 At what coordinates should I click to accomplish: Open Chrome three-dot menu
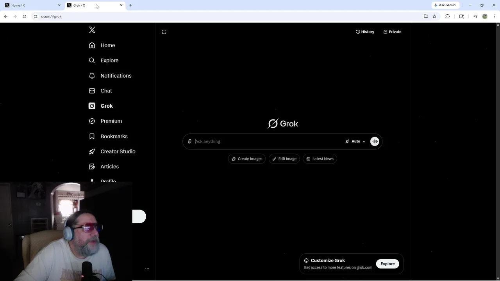494,16
